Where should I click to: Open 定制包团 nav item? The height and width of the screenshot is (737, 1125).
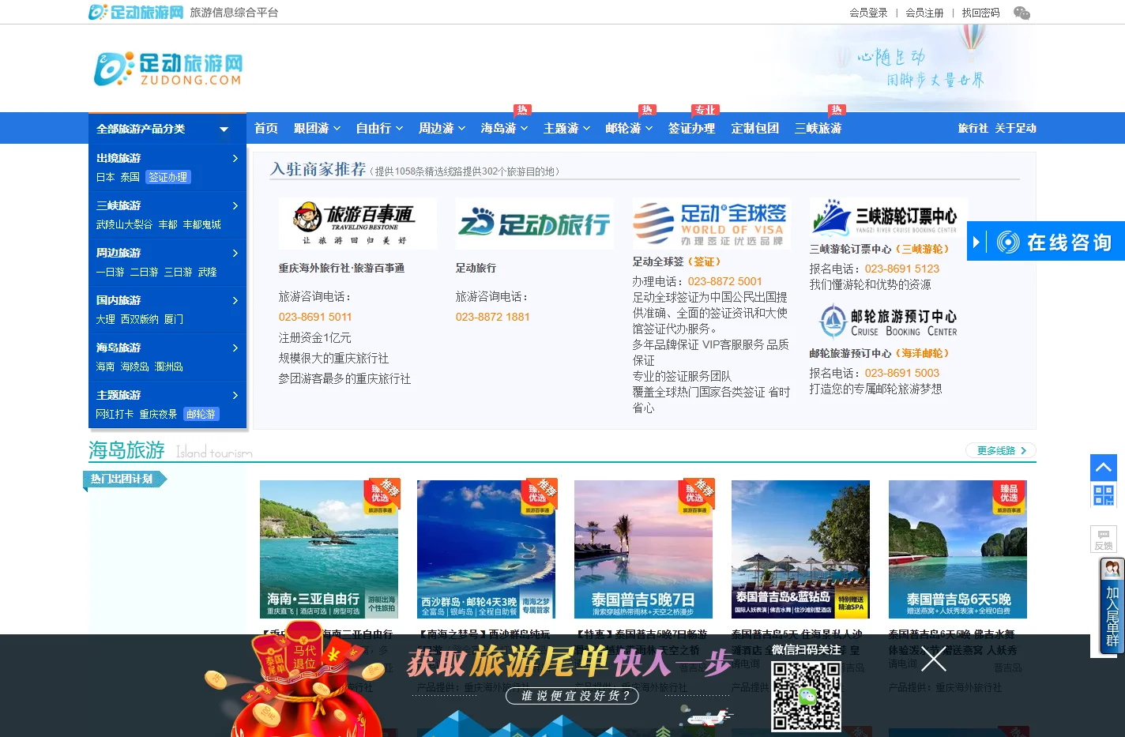755,128
